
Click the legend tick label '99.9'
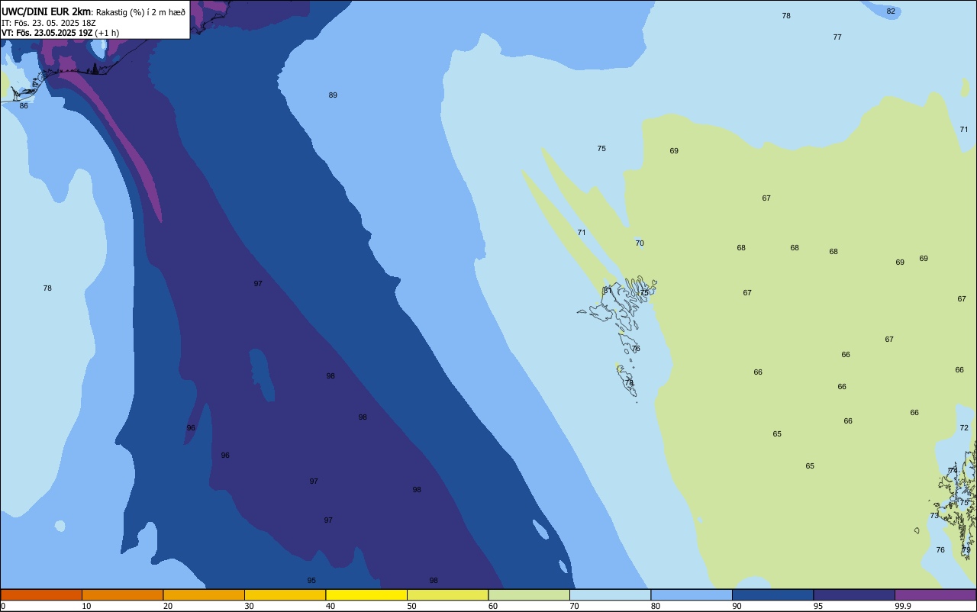903,606
